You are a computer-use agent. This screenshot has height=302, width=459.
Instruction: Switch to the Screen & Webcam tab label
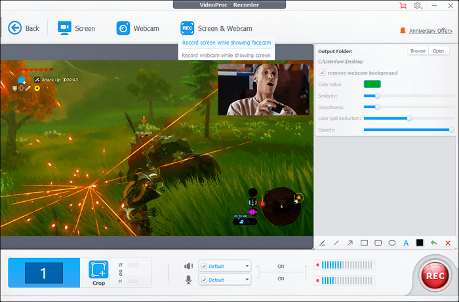coord(225,28)
